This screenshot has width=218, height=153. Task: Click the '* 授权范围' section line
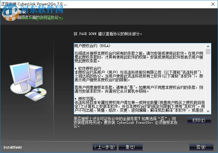click(85, 99)
